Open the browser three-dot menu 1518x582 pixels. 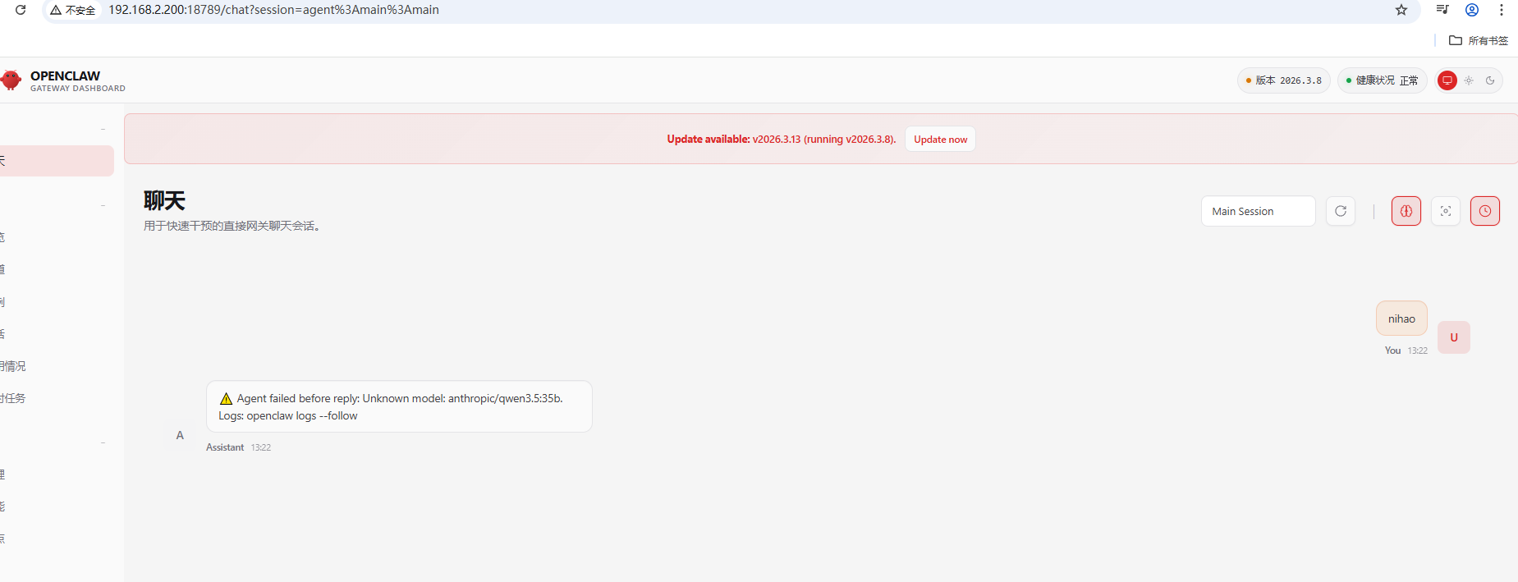point(1502,10)
